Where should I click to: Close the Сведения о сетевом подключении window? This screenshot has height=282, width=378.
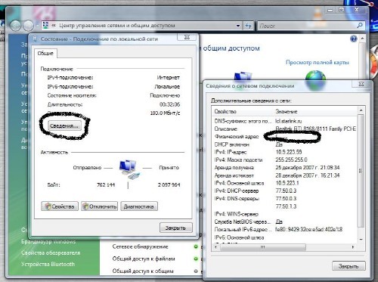pos(361,84)
